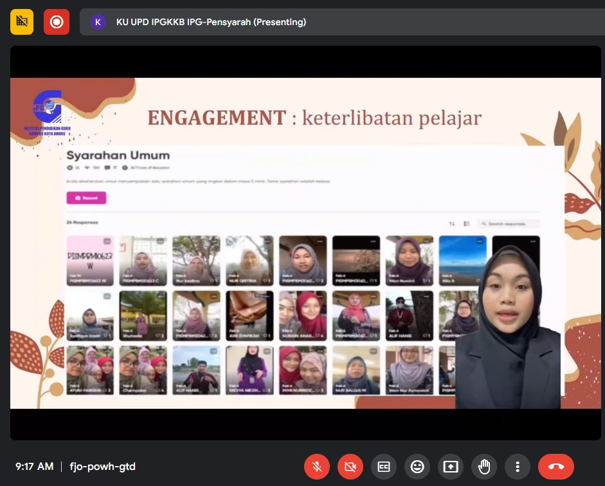Leave the call with red hang-up button

[x=556, y=467]
